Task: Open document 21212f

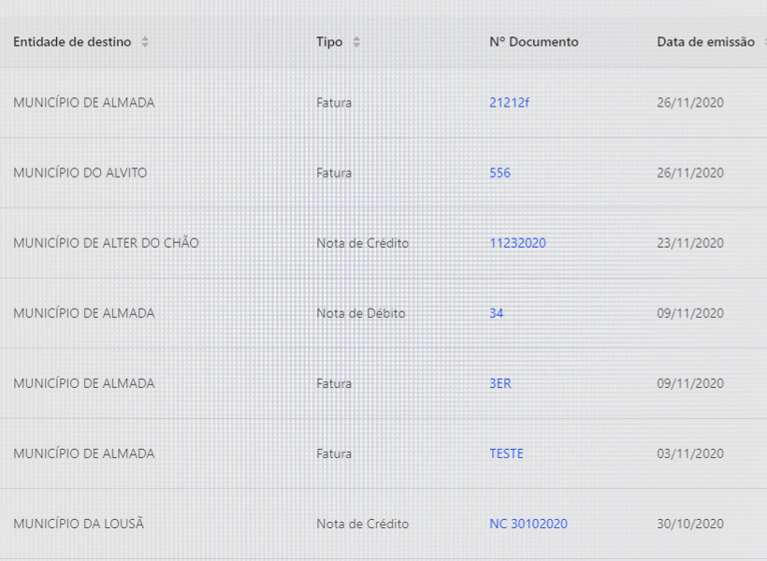Action: point(508,103)
